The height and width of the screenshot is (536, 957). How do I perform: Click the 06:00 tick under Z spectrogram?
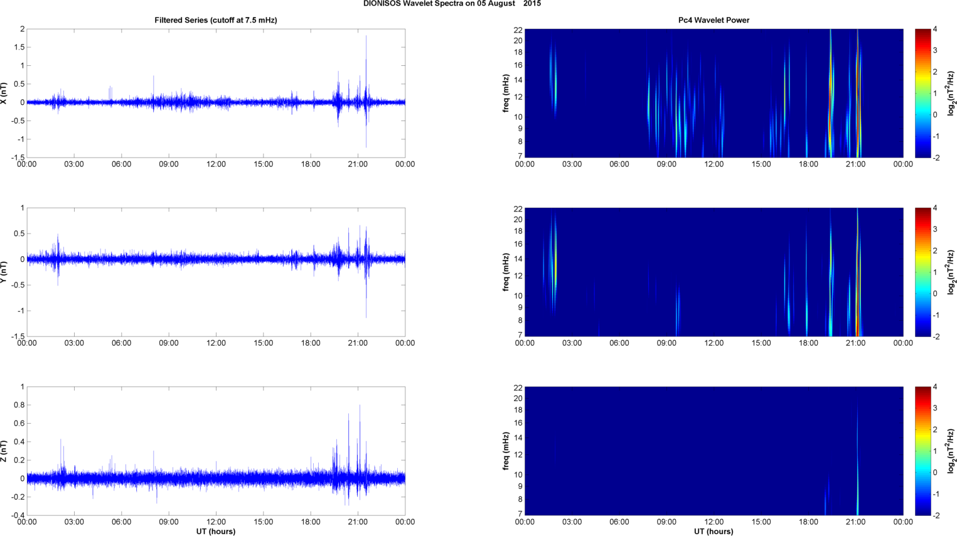pos(619,522)
